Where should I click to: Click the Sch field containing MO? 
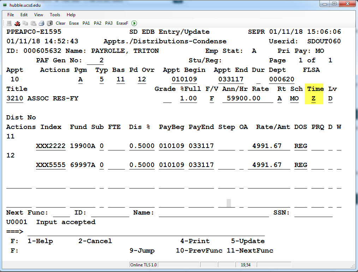click(294, 99)
